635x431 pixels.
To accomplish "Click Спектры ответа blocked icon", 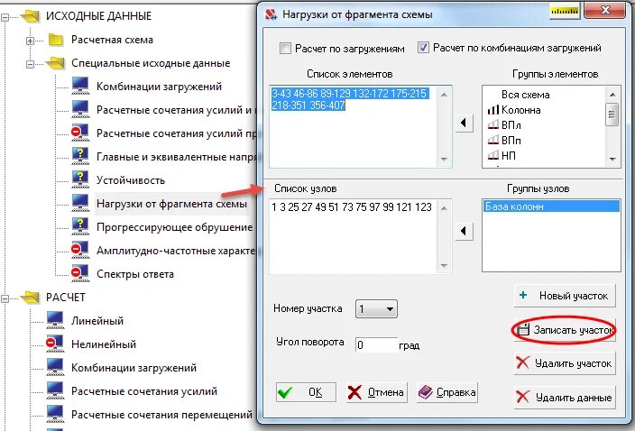I will 80,273.
